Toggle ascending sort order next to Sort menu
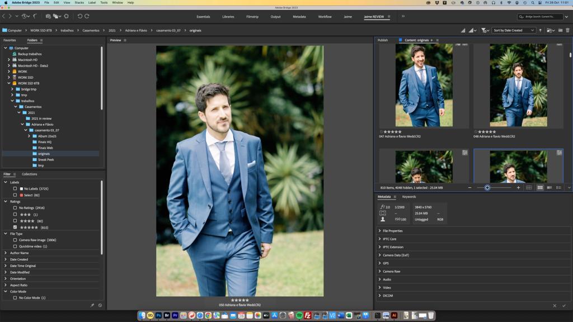573x322 pixels. 541,30
